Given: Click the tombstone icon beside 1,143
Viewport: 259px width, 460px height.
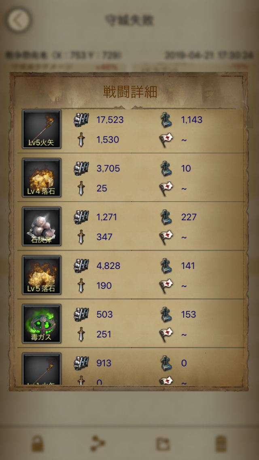Looking at the screenshot, I should tap(166, 120).
